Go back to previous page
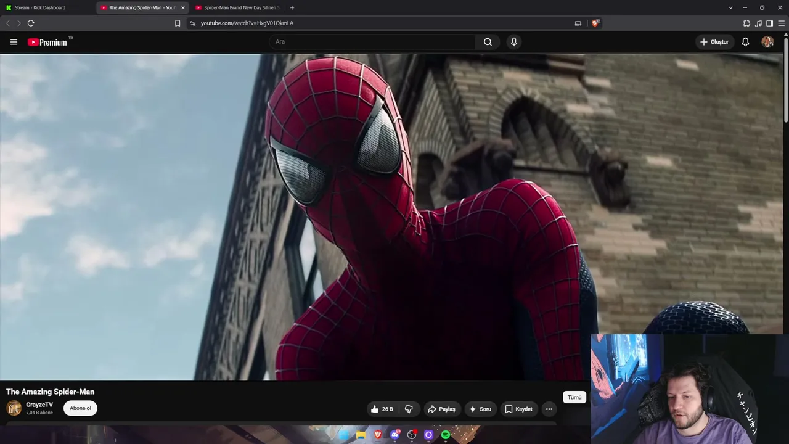 (x=8, y=23)
